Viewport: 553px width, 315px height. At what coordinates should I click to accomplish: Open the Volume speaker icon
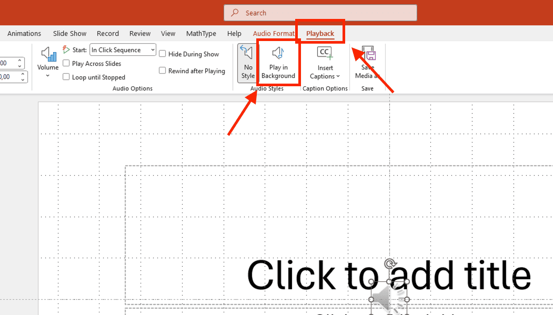coord(48,54)
